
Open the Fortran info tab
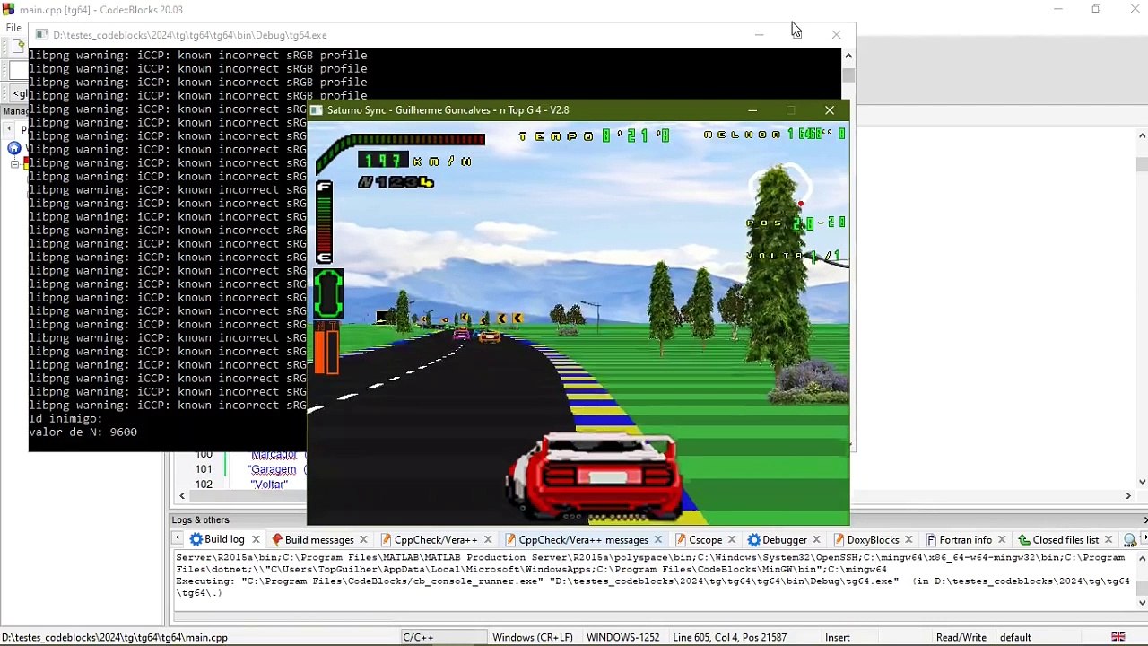tap(965, 539)
